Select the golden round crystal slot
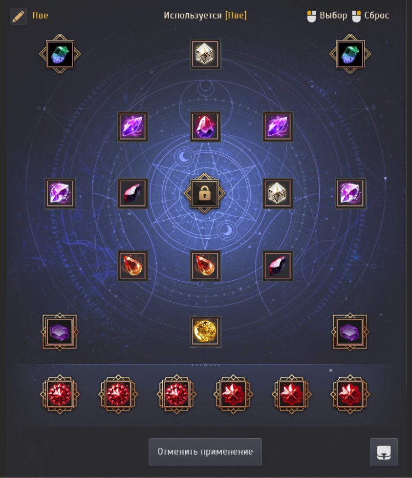412x478 pixels. 205,332
